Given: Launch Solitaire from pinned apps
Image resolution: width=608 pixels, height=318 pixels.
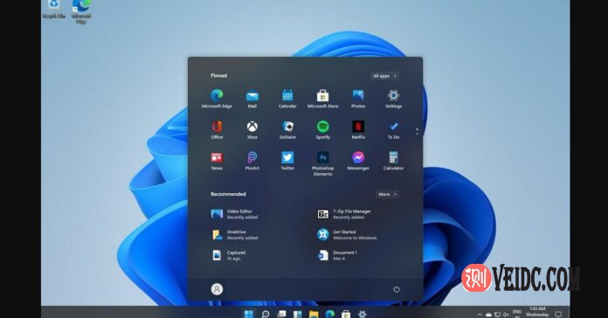Looking at the screenshot, I should coord(287,129).
